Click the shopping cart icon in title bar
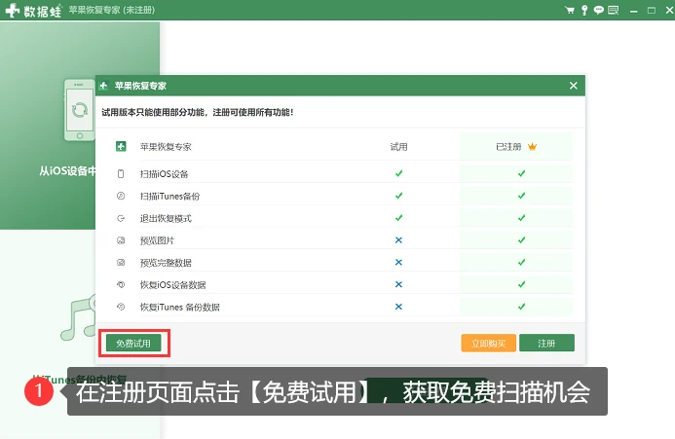The image size is (675, 439). tap(570, 10)
